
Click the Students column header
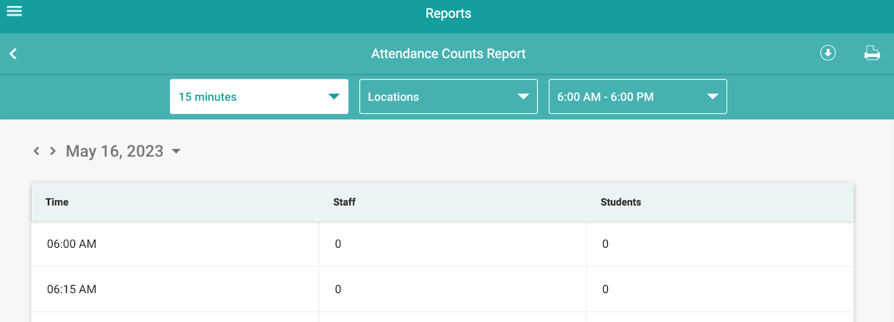pos(621,202)
